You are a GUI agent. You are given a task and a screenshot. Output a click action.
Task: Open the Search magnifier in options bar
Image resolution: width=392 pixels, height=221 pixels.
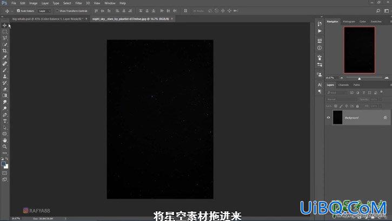tap(378, 11)
